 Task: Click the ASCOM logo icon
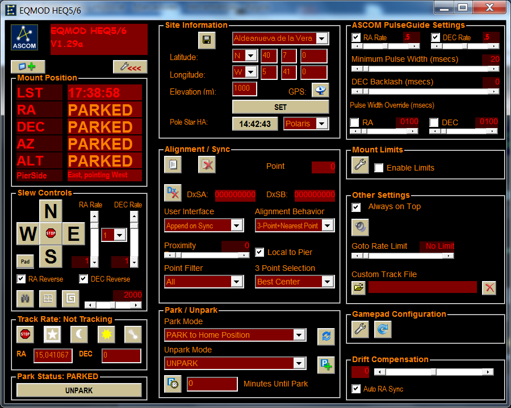24,37
